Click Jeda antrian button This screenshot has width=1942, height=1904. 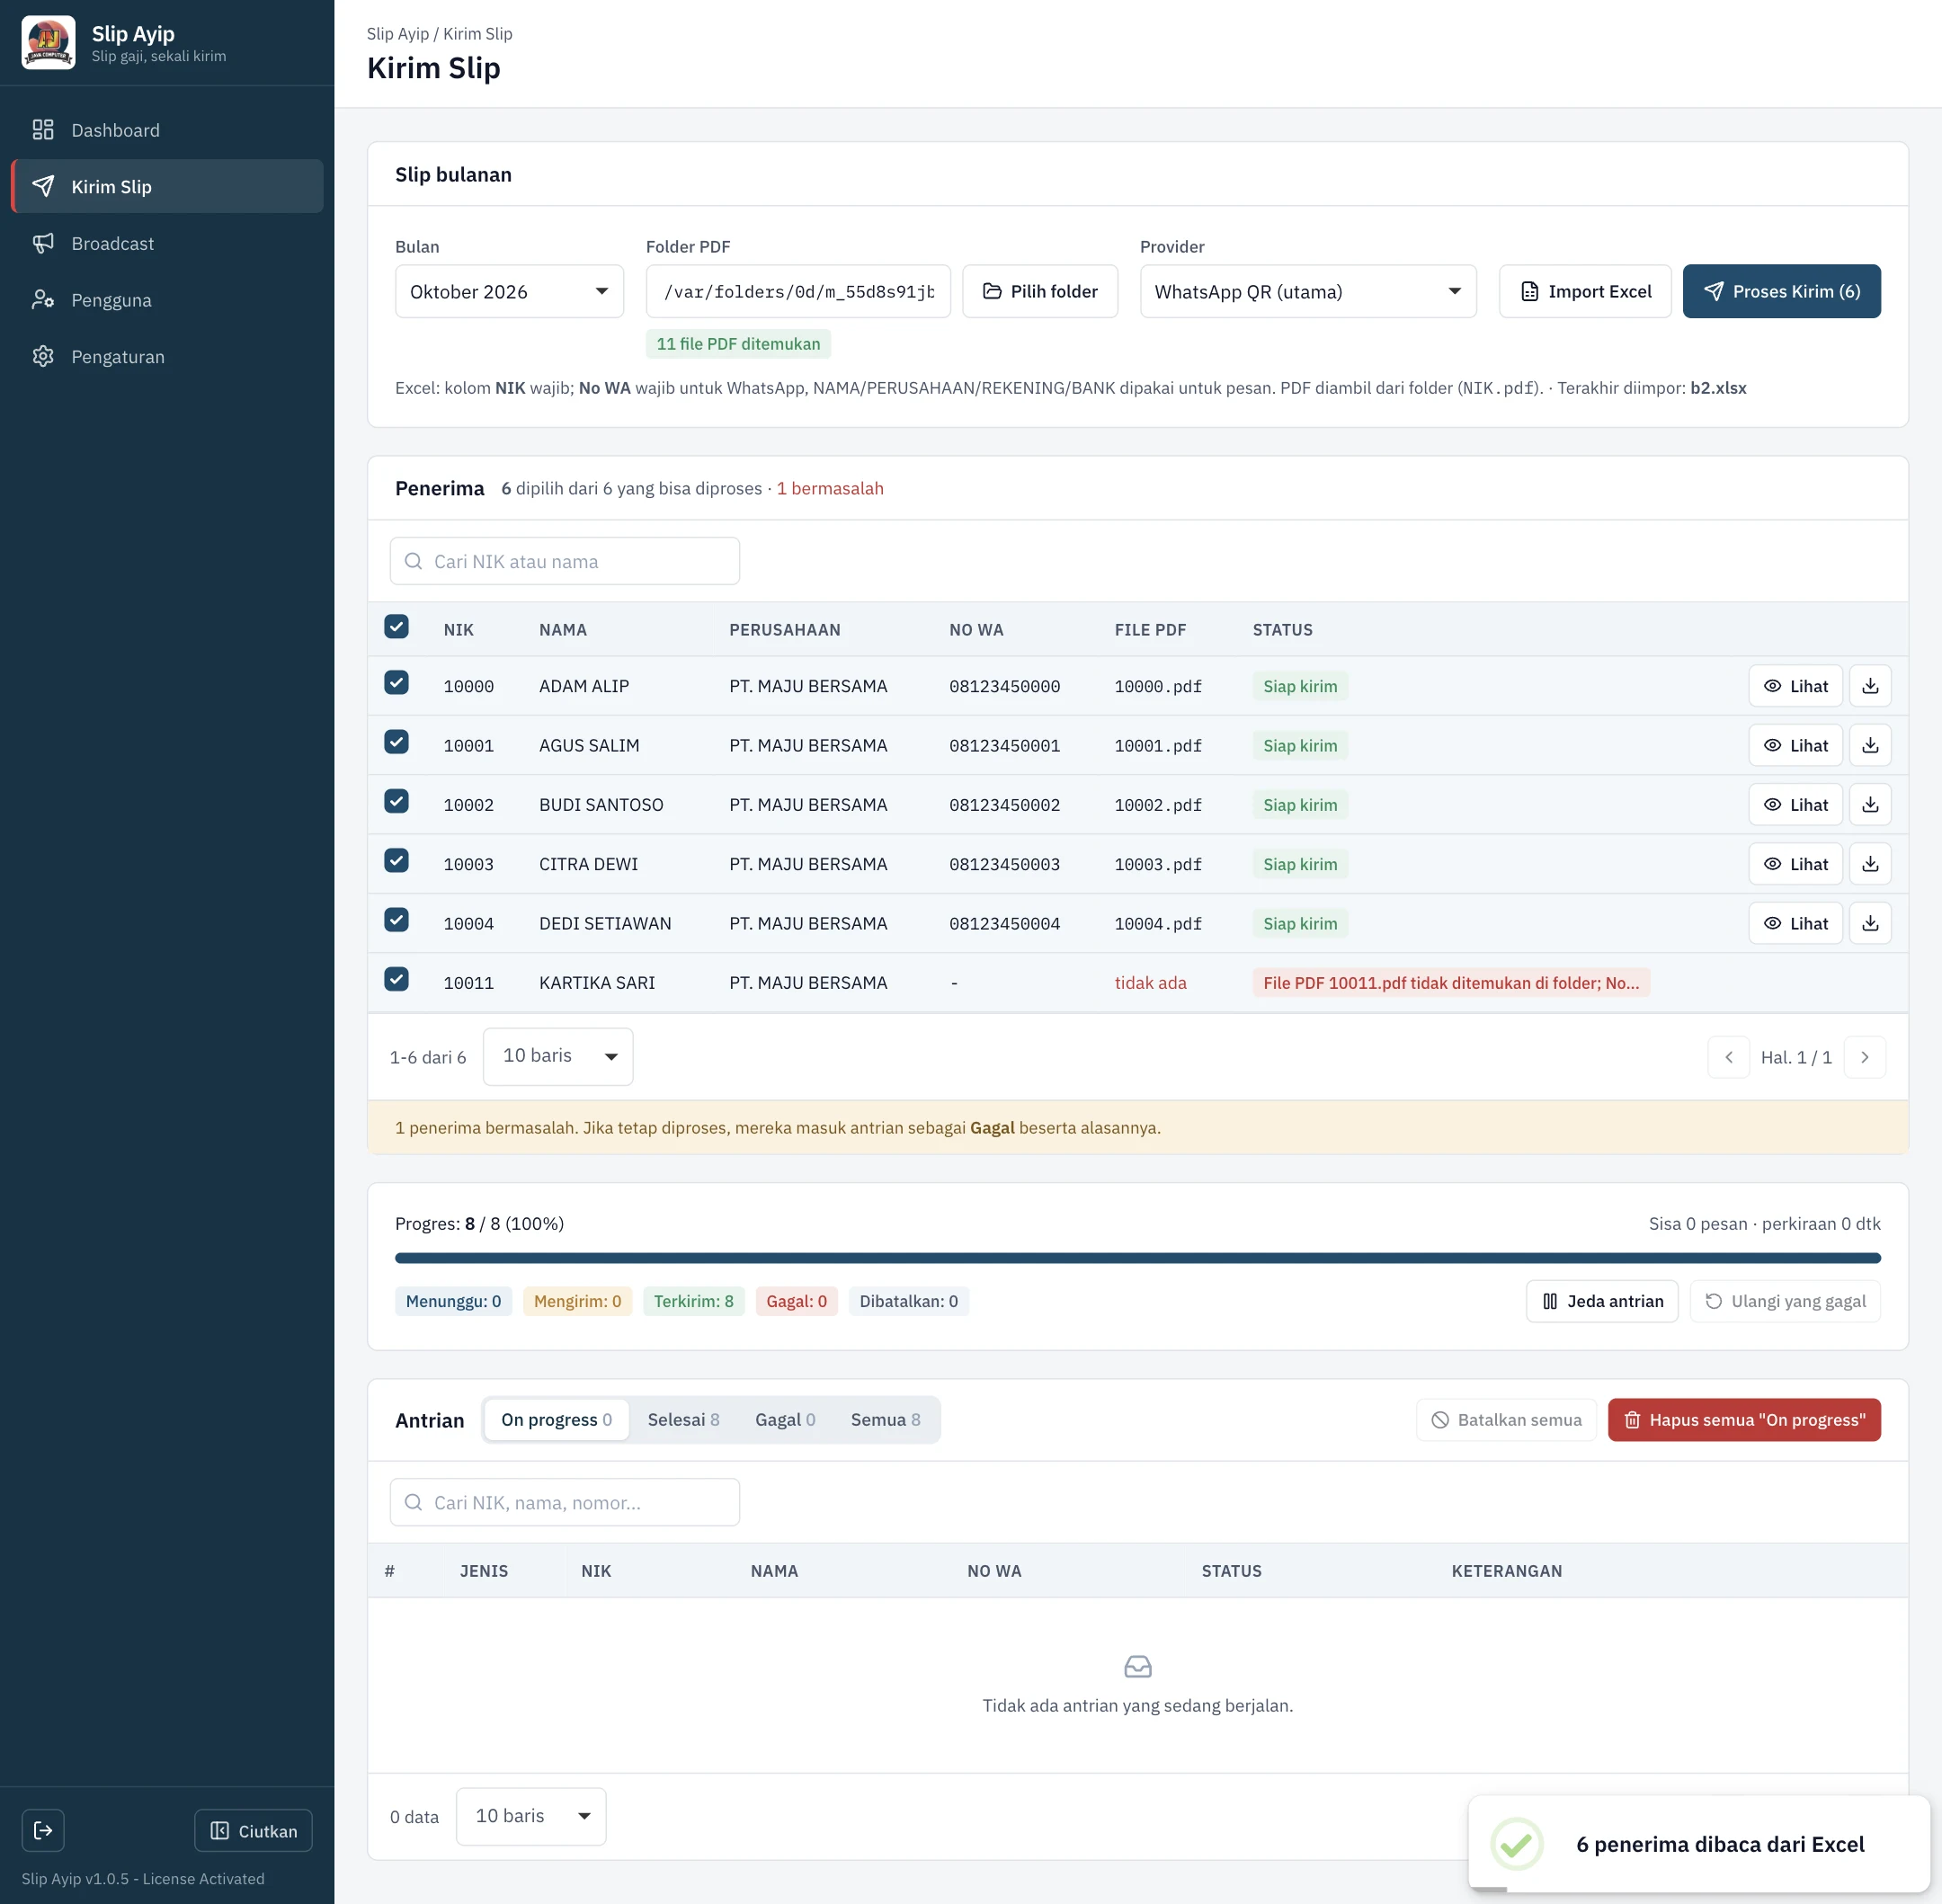(x=1602, y=1301)
